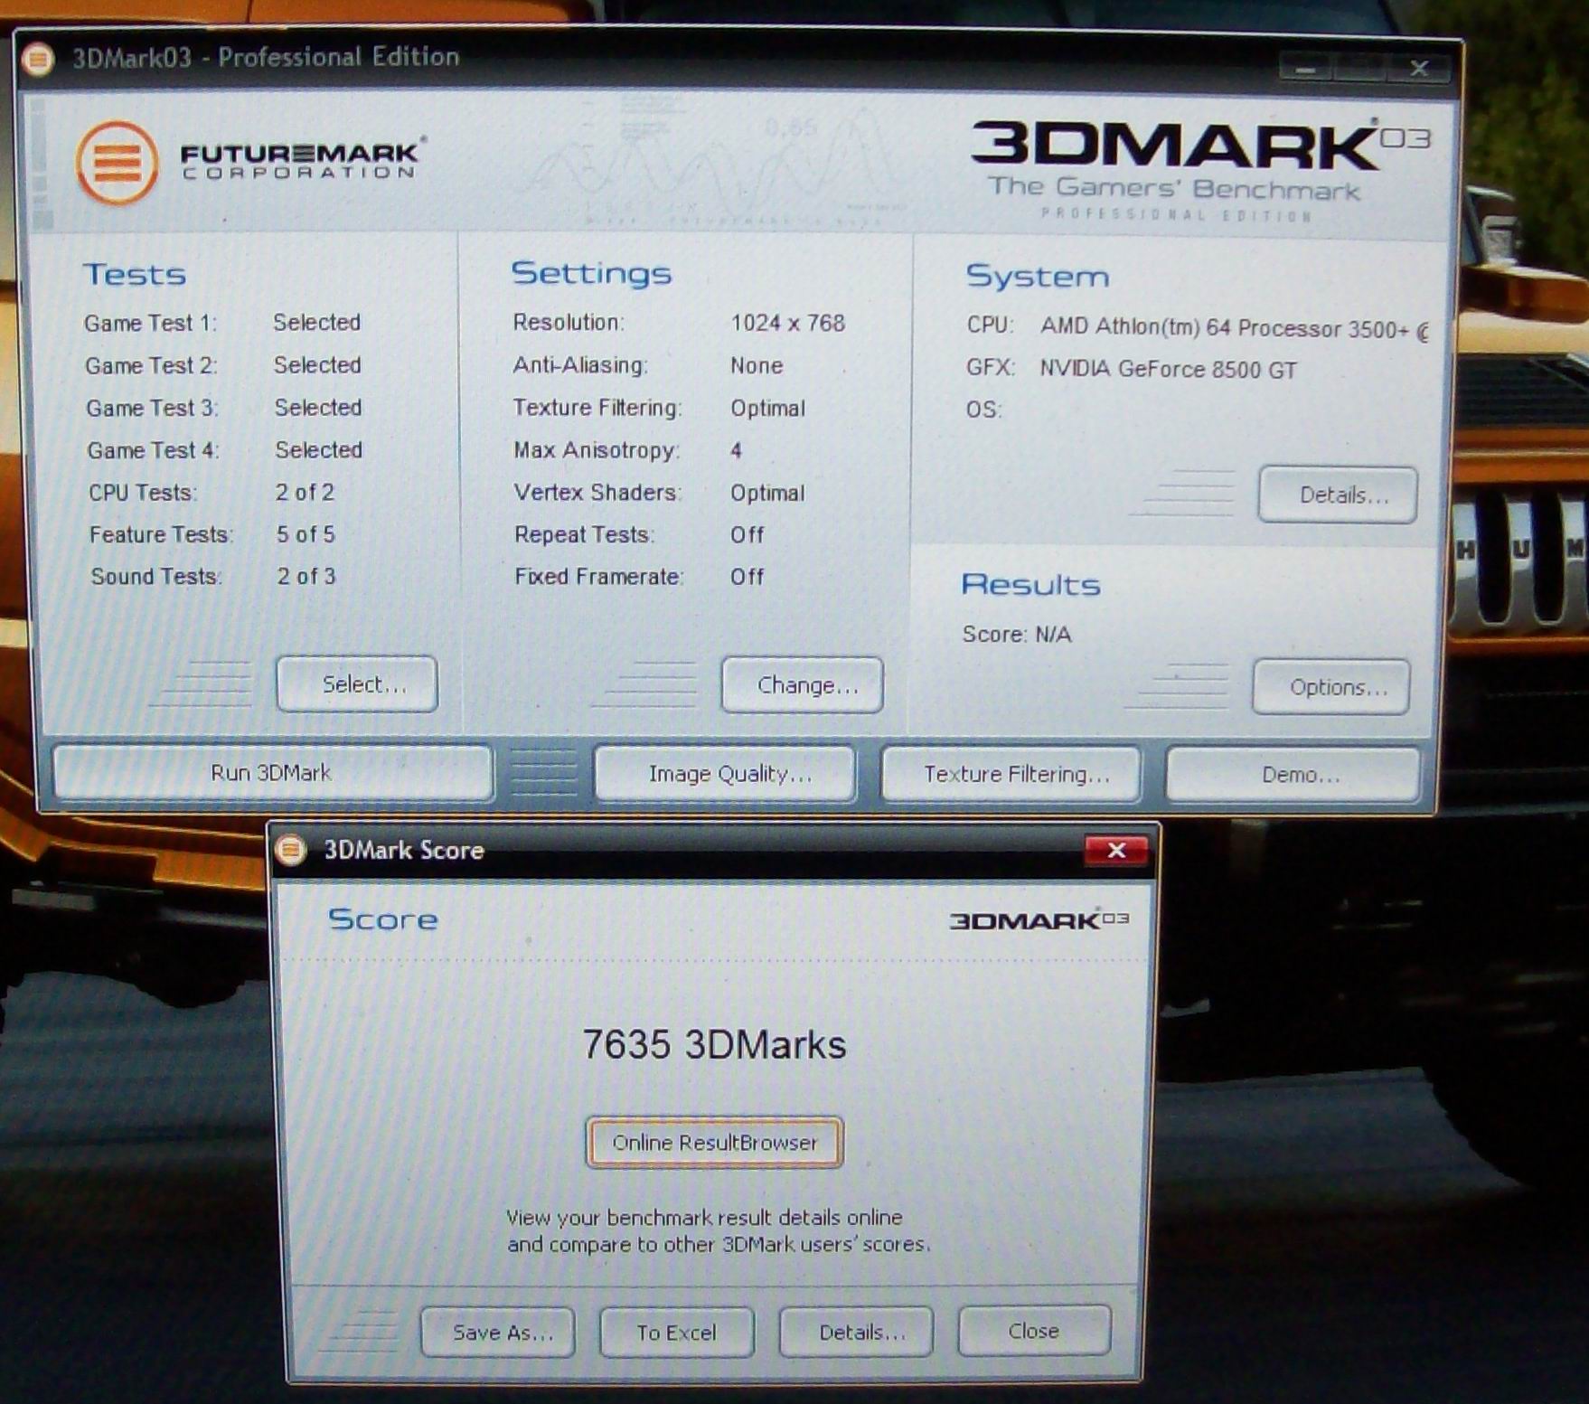Close the 3DMark Score dialog with red X
The height and width of the screenshot is (1404, 1589).
pyautogui.click(x=1116, y=850)
